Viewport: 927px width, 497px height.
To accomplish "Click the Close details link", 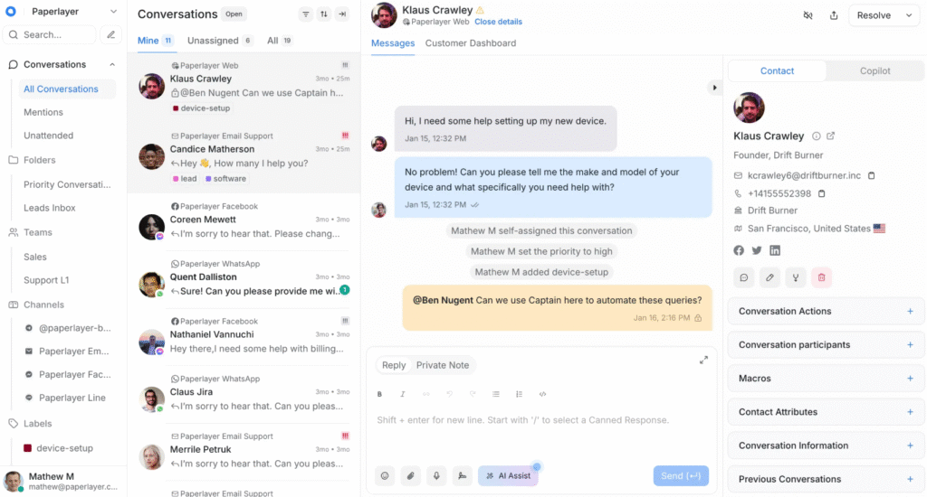I will coord(499,22).
